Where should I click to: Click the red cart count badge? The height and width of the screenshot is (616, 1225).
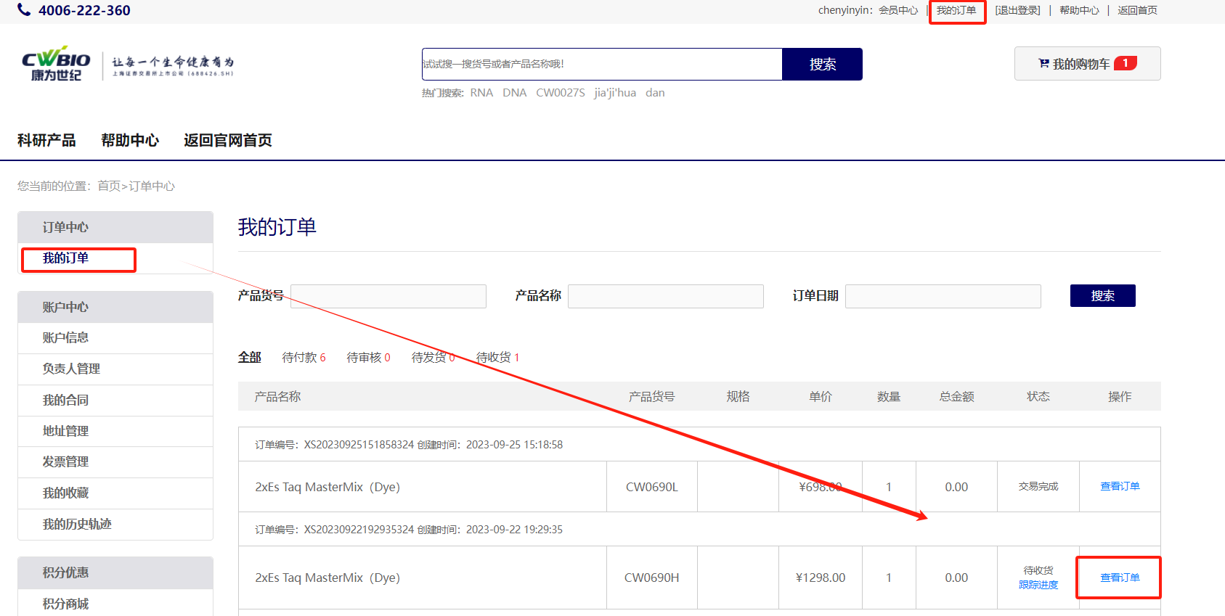[1125, 63]
